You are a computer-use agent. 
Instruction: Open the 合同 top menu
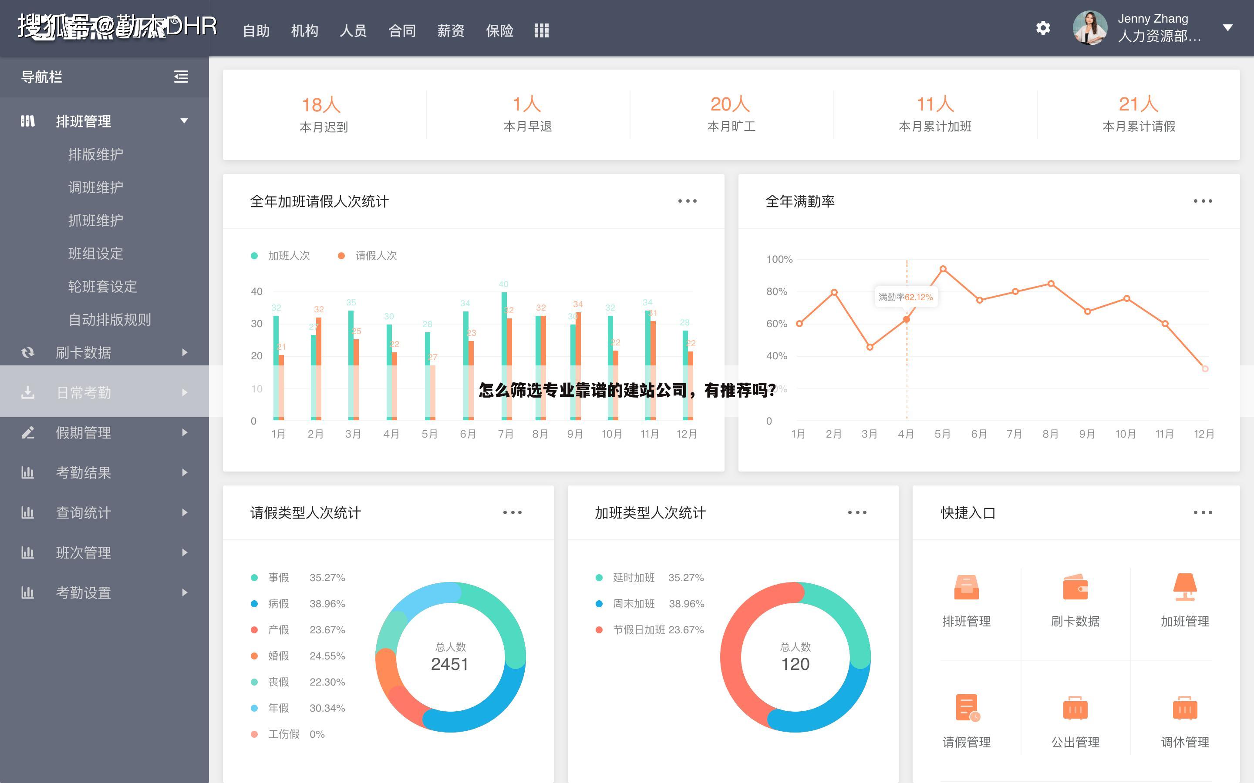(402, 30)
